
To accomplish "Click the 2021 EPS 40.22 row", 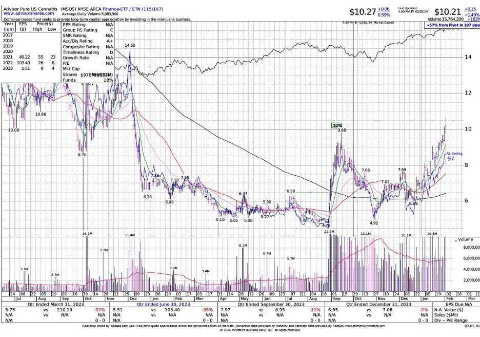I will tap(29, 57).
